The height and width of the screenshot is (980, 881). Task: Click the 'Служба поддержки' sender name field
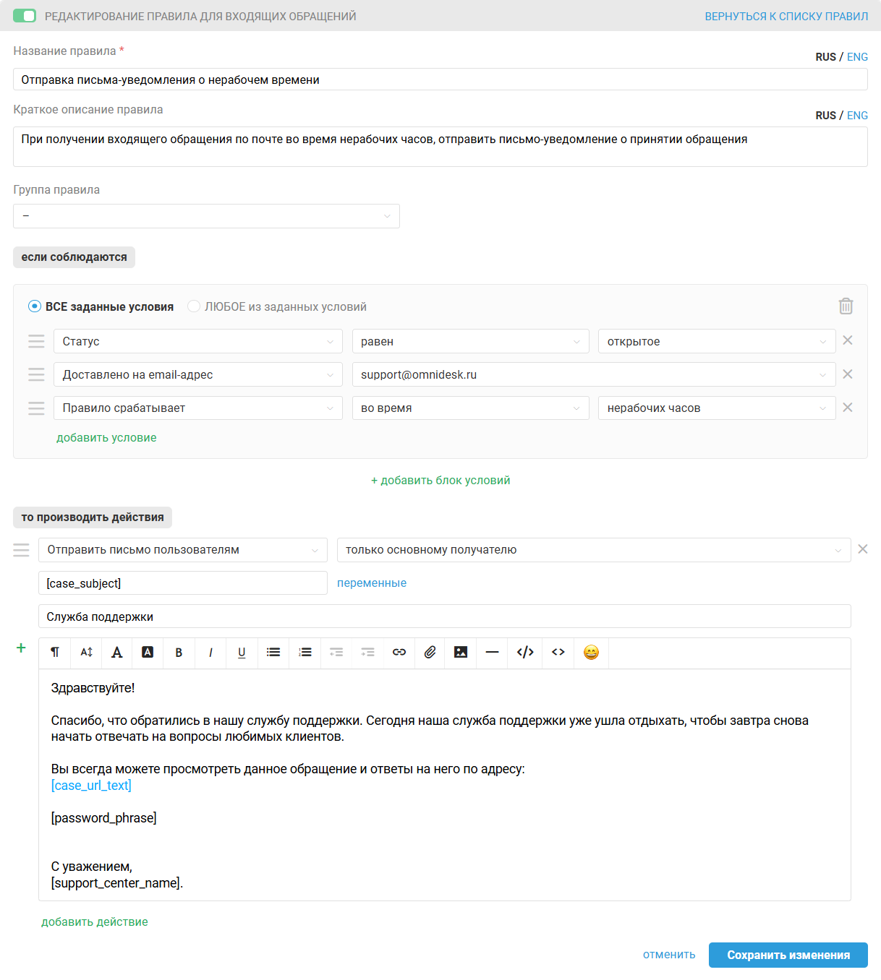click(x=444, y=616)
